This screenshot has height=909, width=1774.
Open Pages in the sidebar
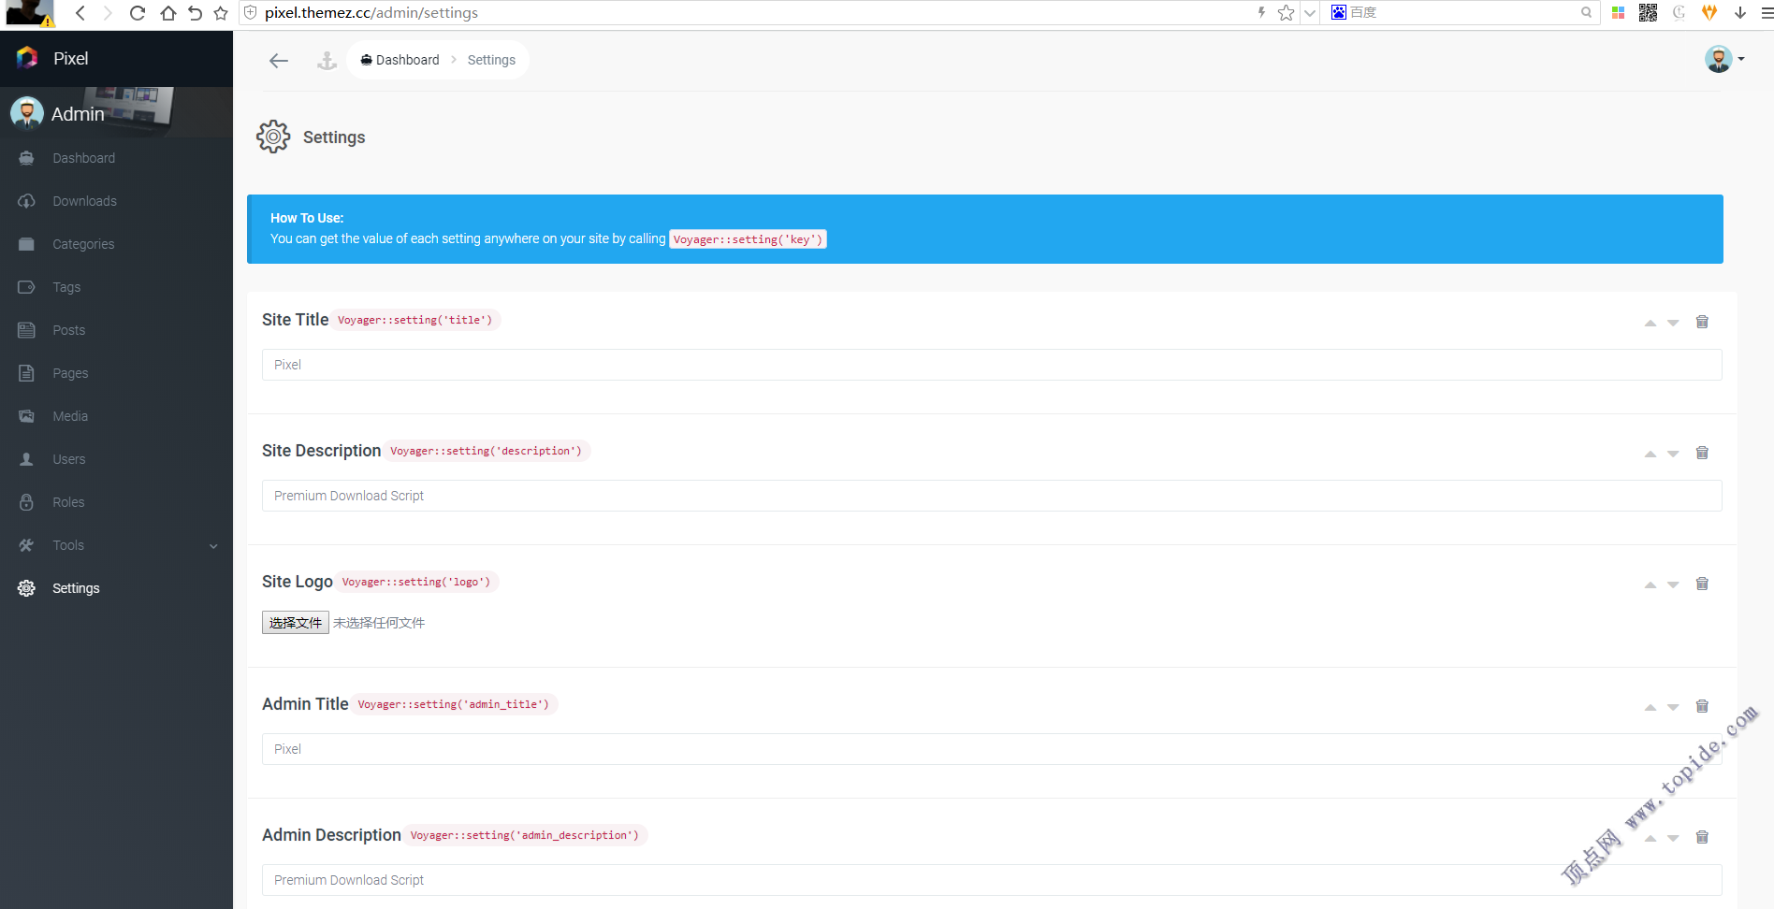click(70, 373)
